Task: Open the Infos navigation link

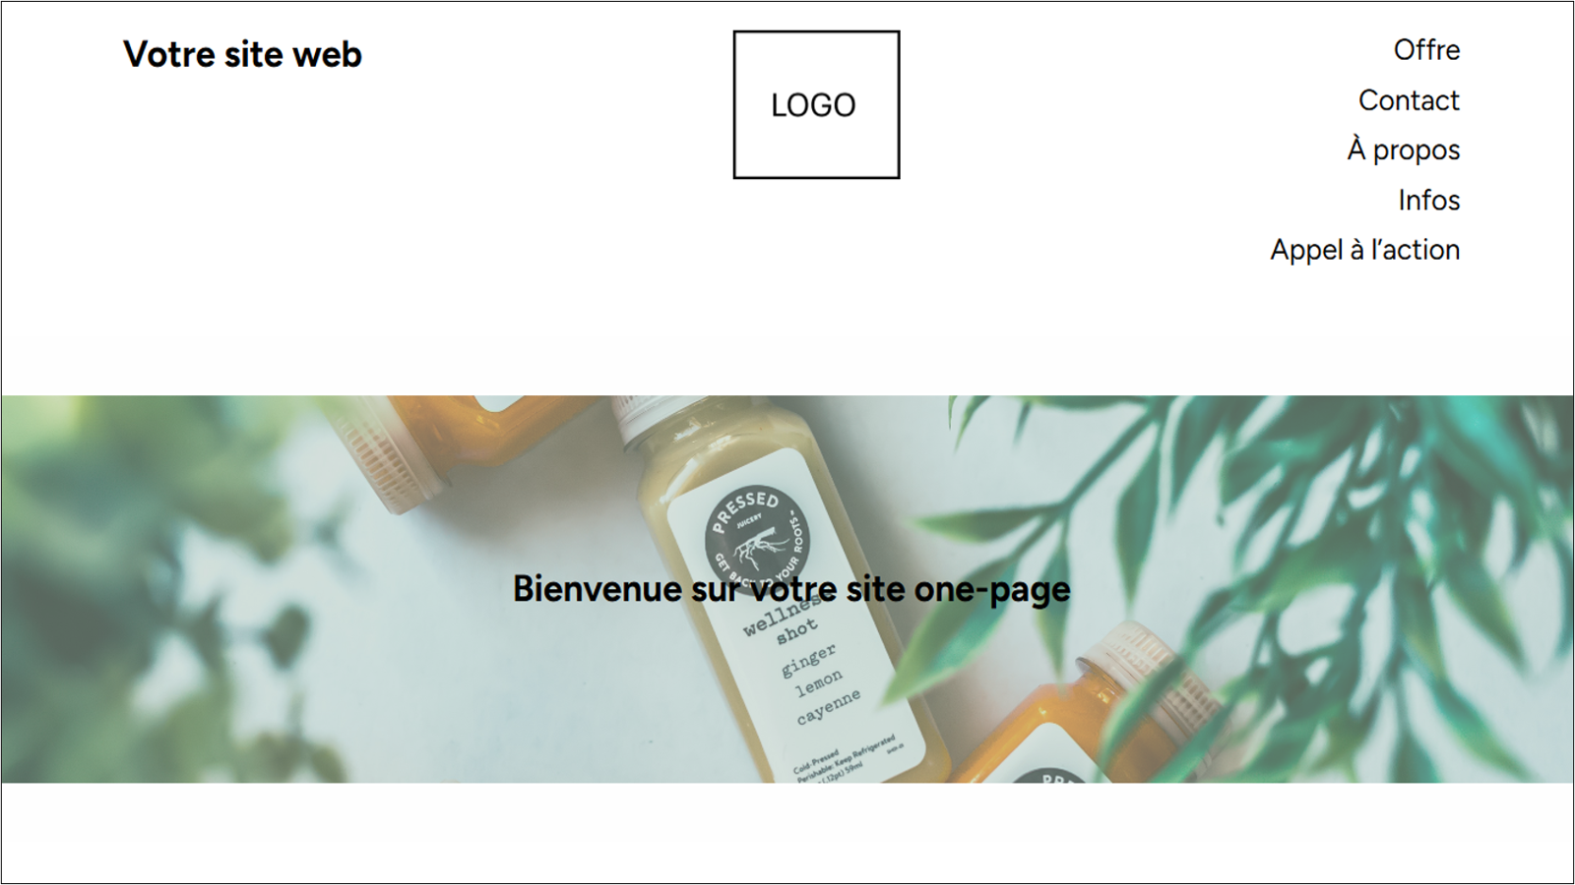Action: (1429, 201)
